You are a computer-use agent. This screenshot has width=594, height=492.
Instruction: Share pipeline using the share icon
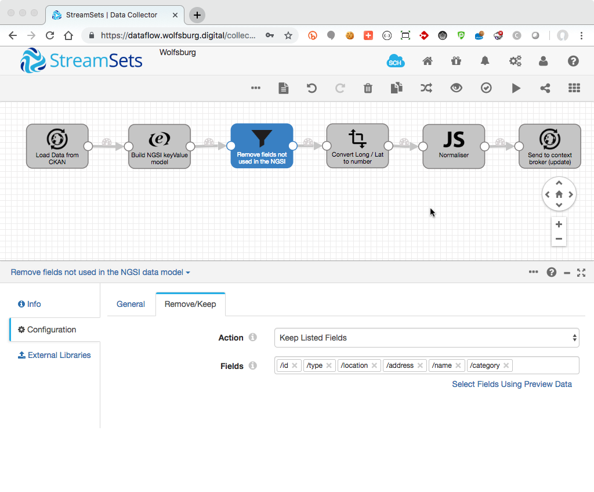tap(545, 88)
